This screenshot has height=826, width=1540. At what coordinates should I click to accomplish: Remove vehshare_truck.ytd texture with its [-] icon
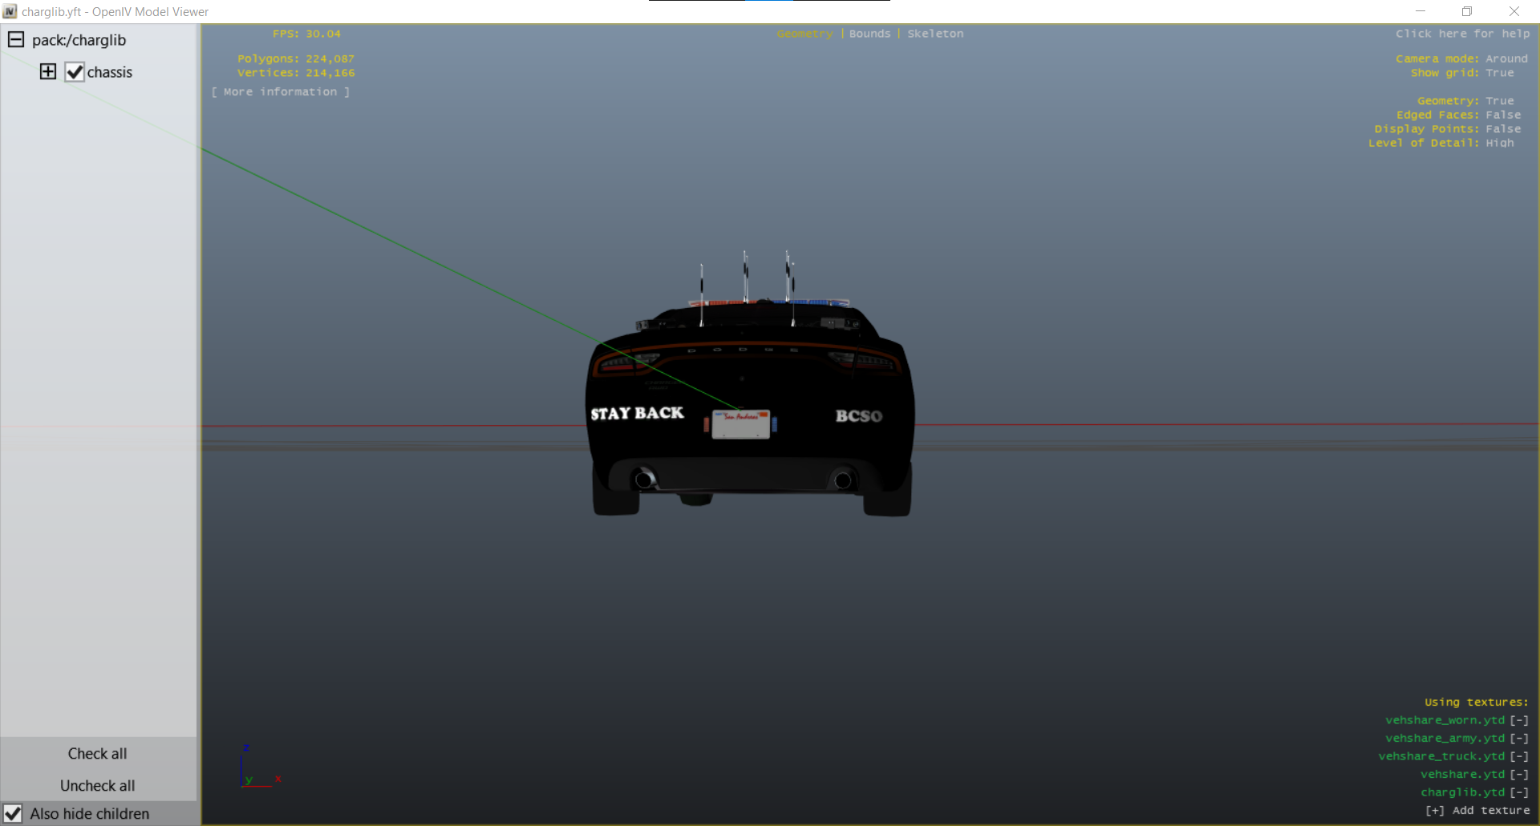[1519, 756]
